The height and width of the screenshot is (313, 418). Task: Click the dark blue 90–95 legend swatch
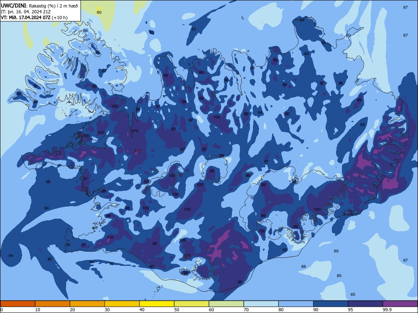tap(331, 304)
